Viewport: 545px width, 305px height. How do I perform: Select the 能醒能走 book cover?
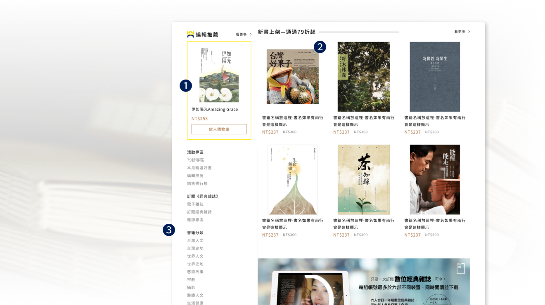pos(435,179)
